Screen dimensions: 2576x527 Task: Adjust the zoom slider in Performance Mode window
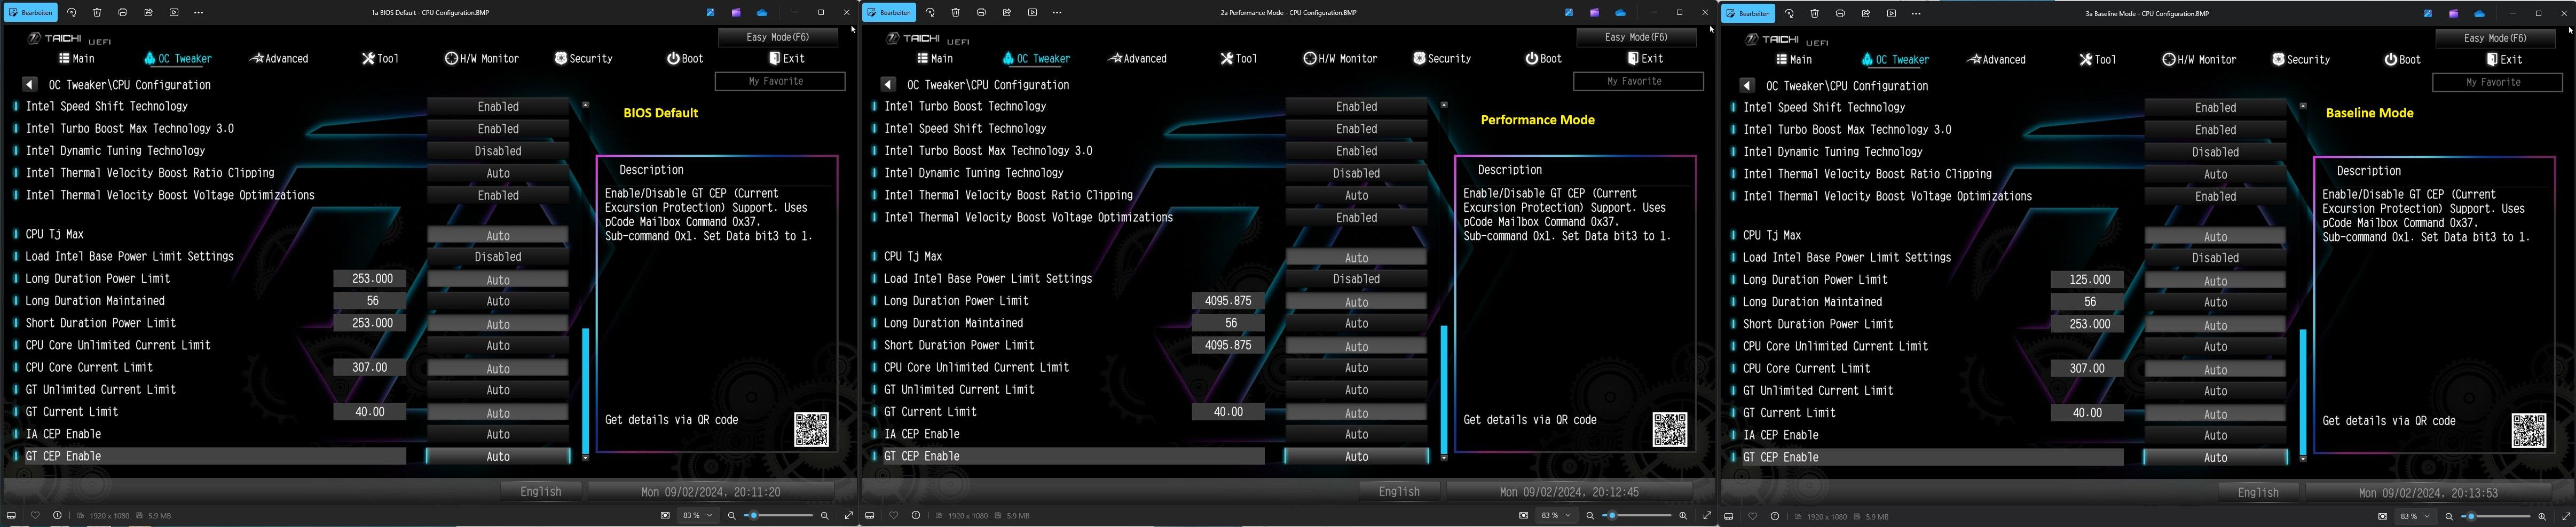point(1638,515)
